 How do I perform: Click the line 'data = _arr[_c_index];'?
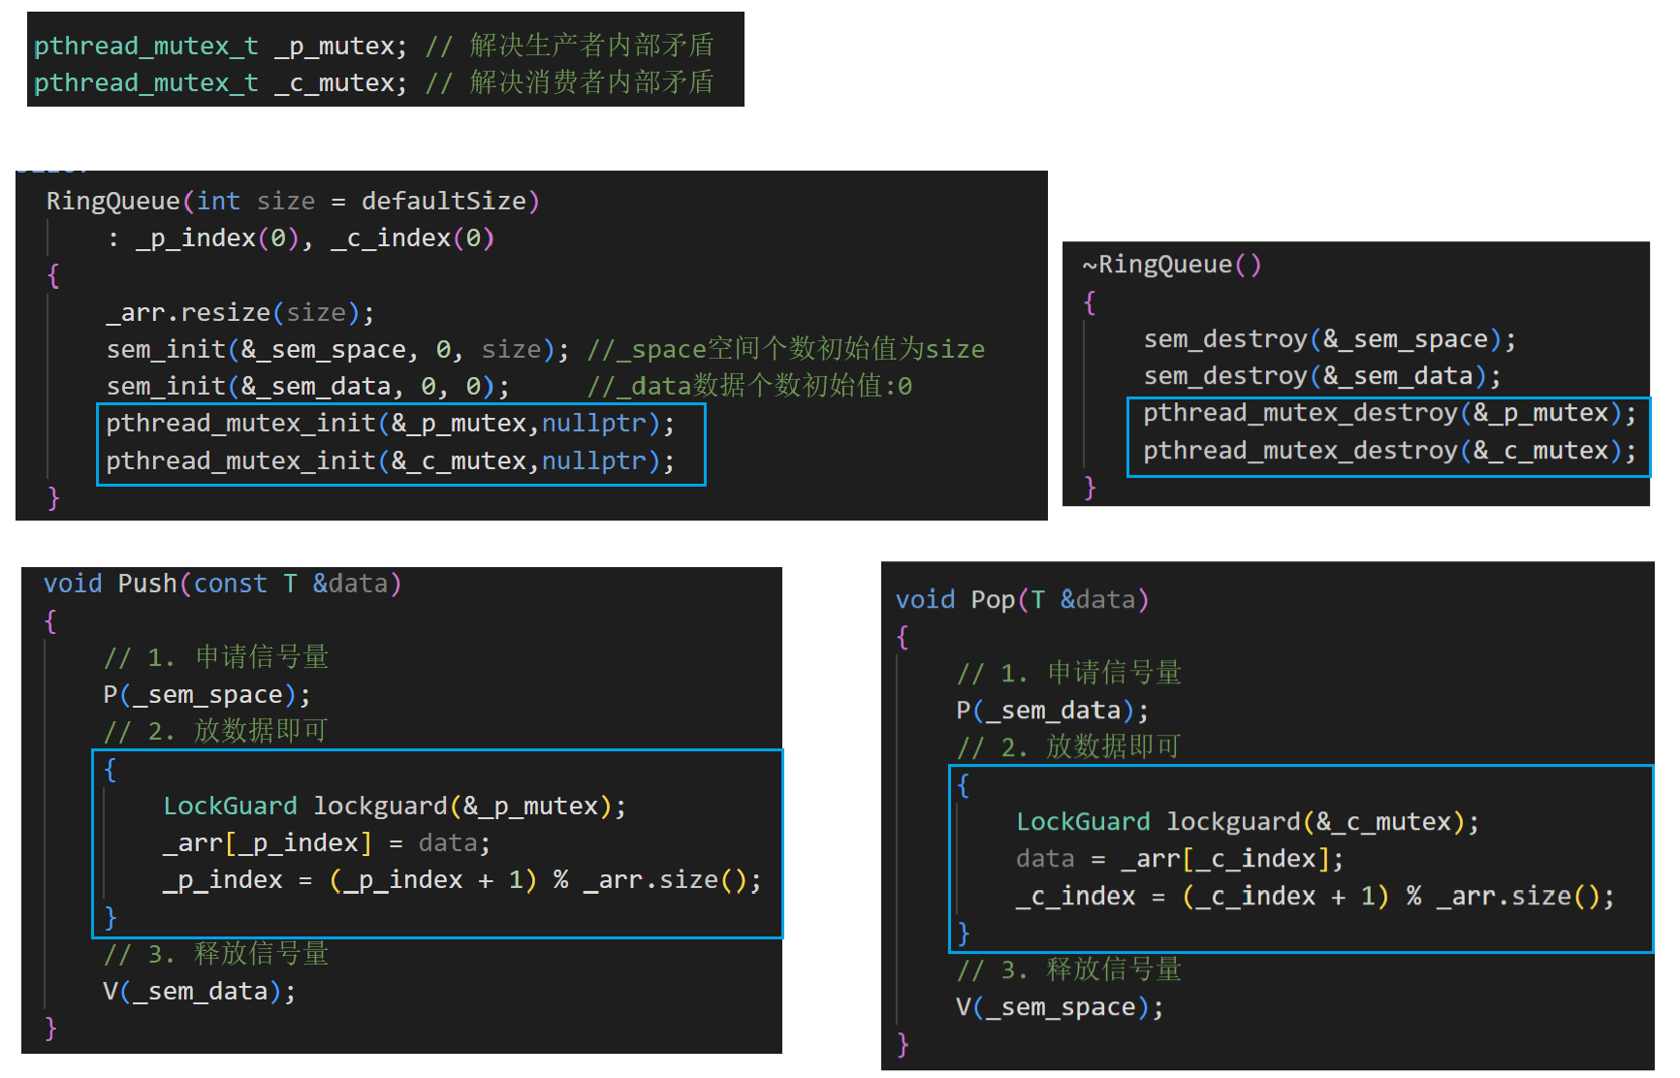coord(1180,859)
